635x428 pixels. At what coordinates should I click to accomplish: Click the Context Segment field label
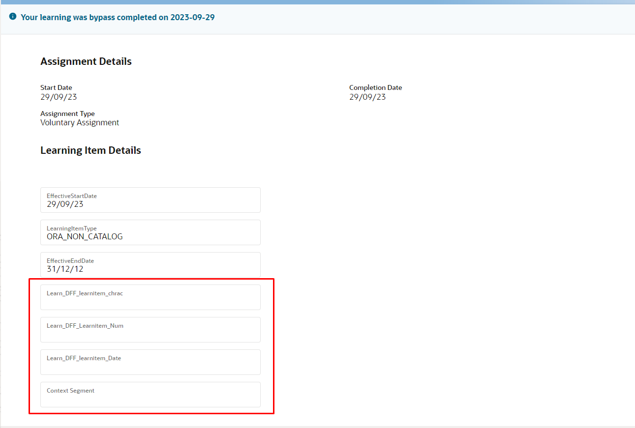tap(70, 390)
